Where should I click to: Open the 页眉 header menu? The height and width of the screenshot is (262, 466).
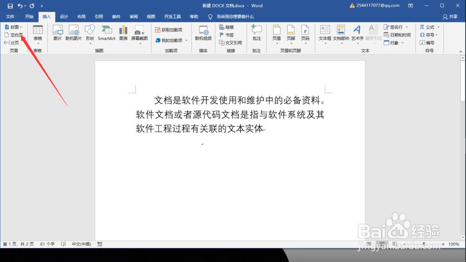click(276, 34)
